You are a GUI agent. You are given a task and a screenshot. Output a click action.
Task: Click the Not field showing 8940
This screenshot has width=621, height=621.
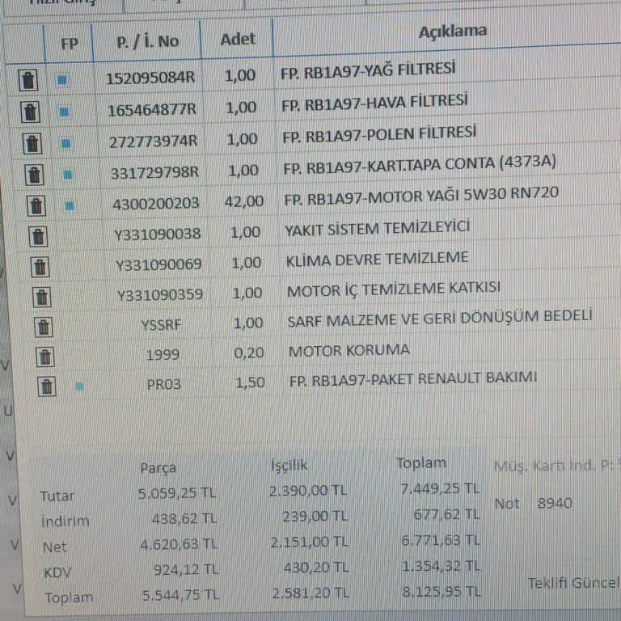[x=555, y=503]
